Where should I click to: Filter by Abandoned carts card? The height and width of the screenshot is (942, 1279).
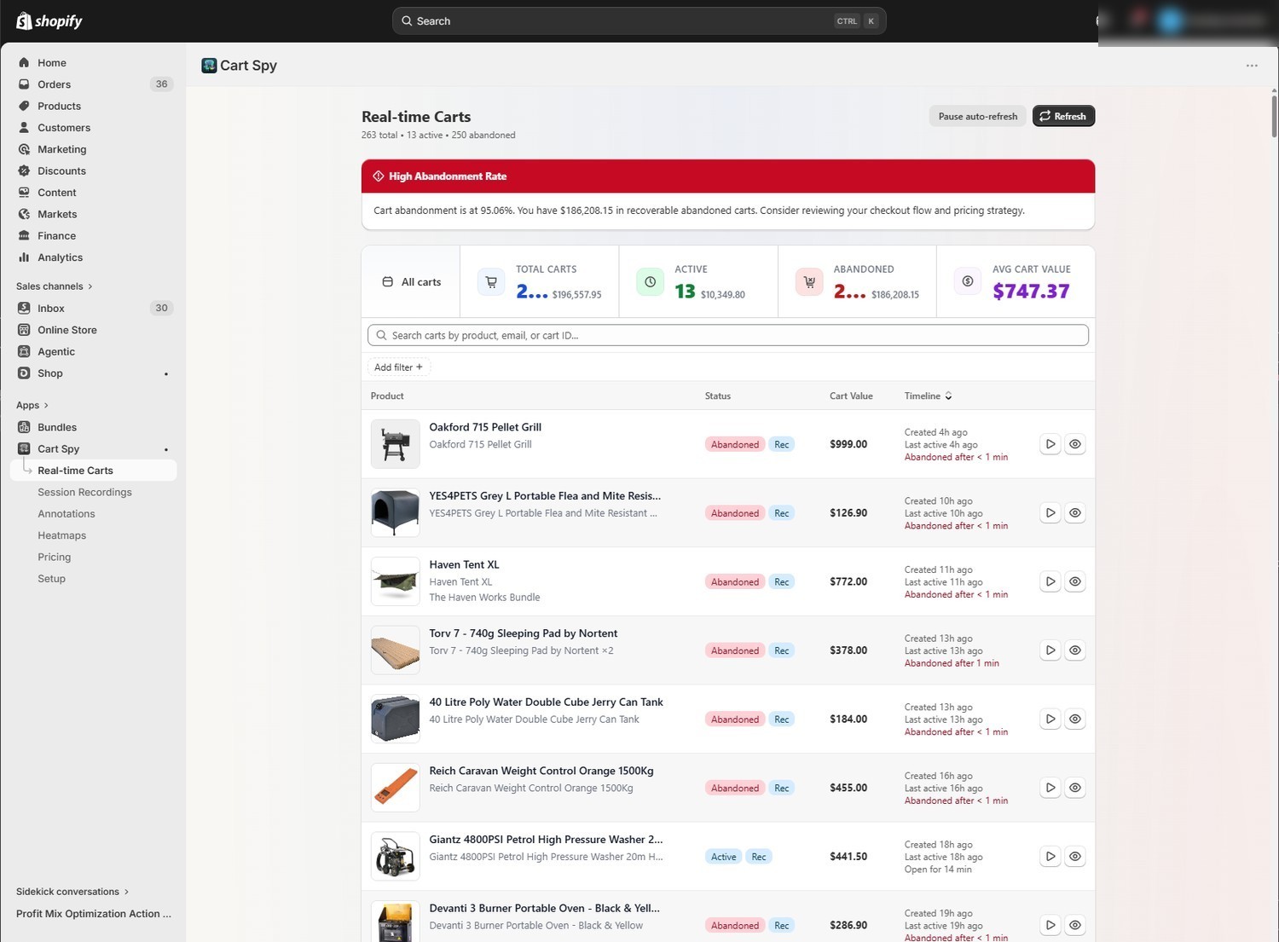click(857, 281)
